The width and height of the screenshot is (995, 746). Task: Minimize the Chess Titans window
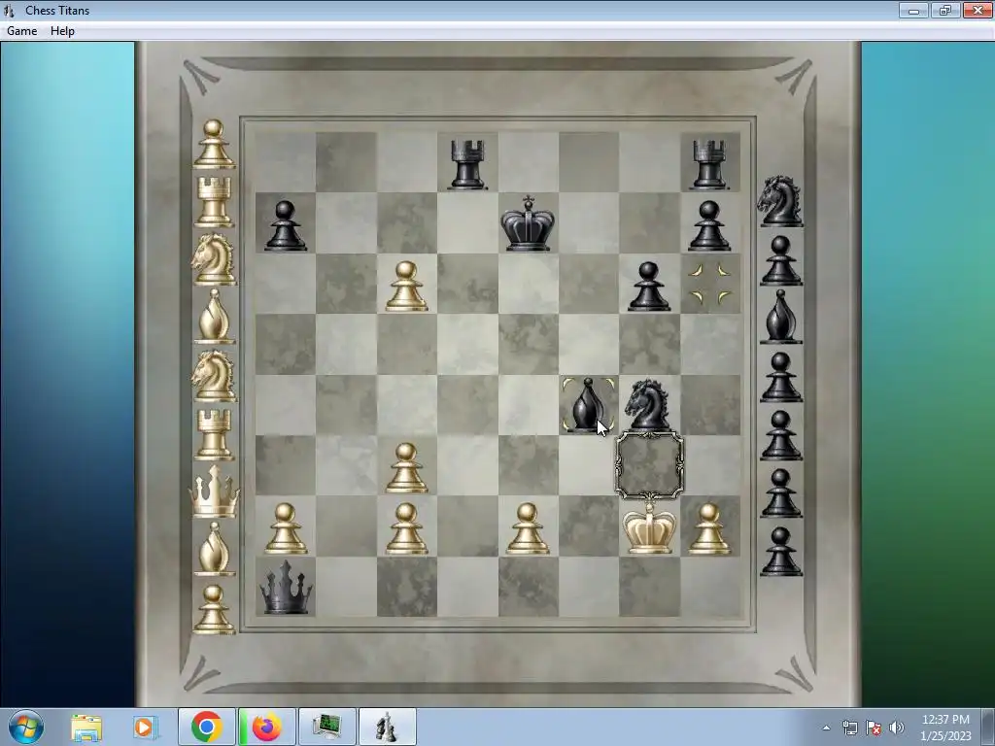point(913,10)
